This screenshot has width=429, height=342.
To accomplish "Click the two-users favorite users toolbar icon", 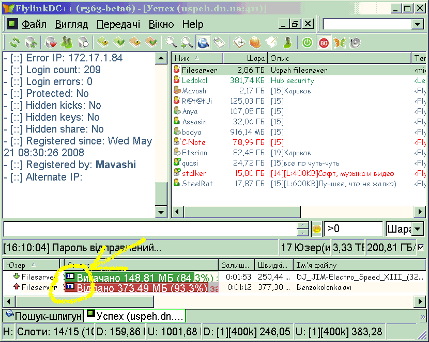I will [x=67, y=42].
